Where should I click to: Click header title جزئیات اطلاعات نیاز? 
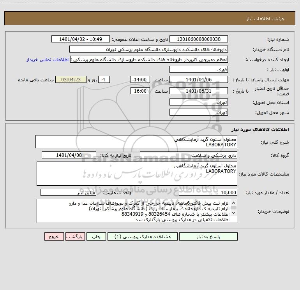(x=266, y=19)
